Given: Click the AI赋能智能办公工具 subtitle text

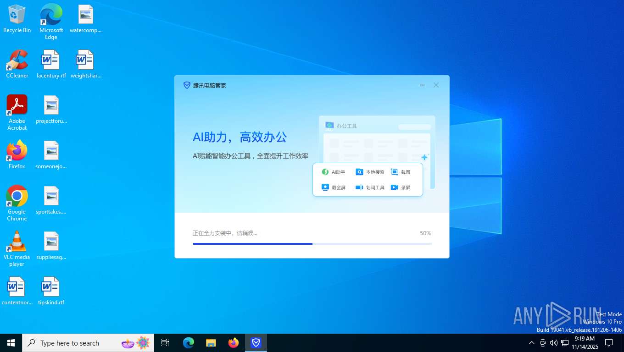Looking at the screenshot, I should 251,156.
